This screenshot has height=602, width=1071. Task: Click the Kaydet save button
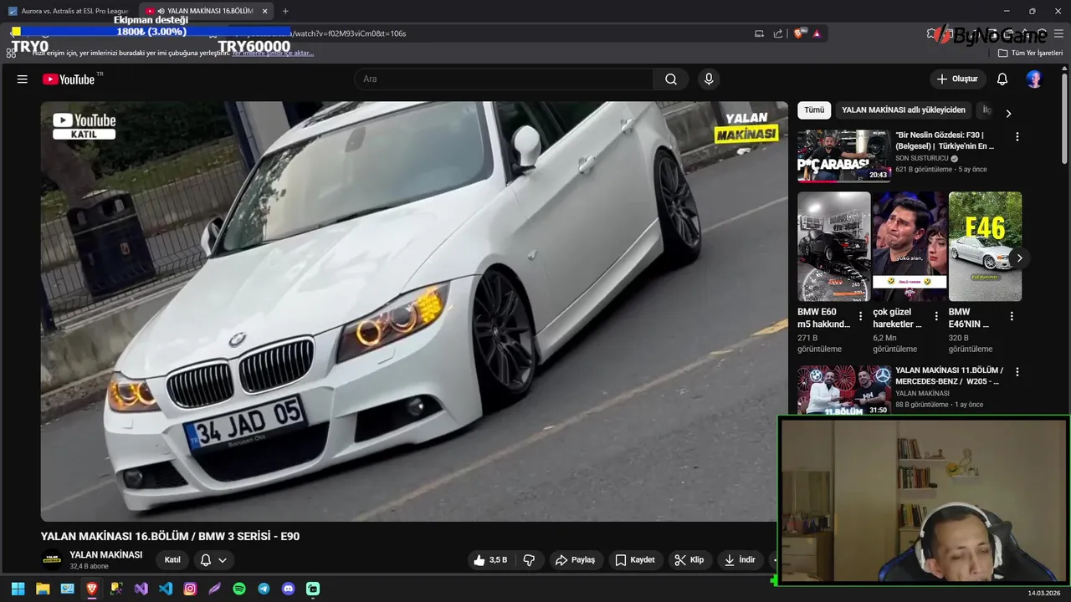[x=635, y=560]
